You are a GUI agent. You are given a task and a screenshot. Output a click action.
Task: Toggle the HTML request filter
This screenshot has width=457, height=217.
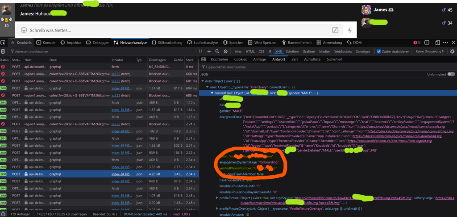pyautogui.click(x=250, y=52)
